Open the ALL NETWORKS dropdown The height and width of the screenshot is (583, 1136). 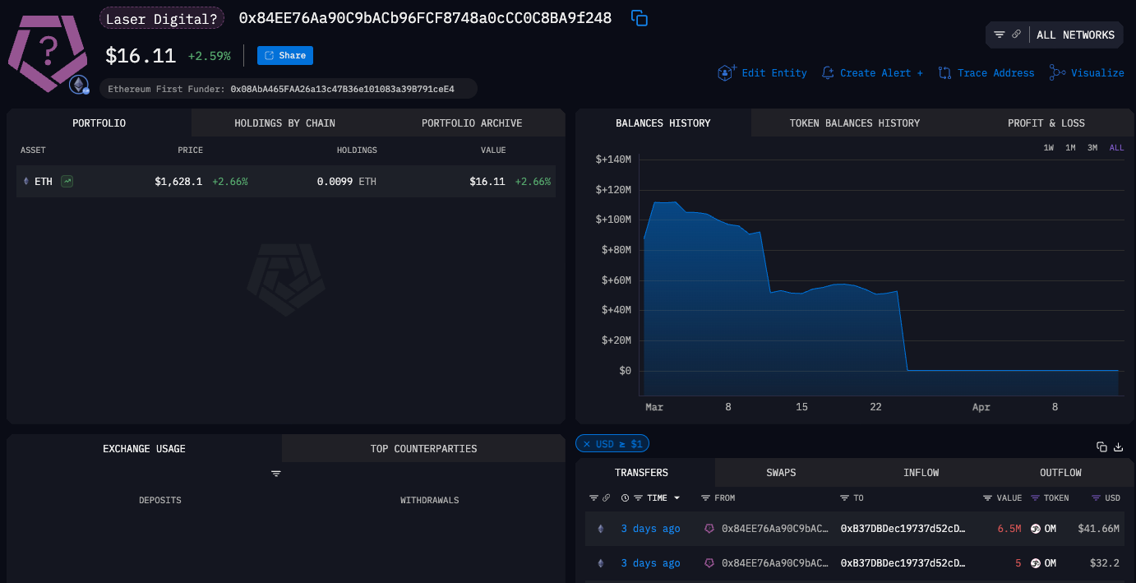pyautogui.click(x=1075, y=35)
